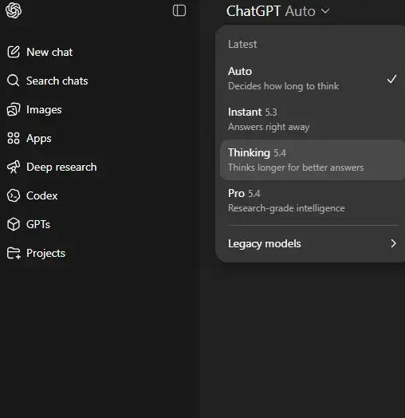The image size is (405, 418).
Task: Click the Search chats magnifier icon
Action: 14,81
